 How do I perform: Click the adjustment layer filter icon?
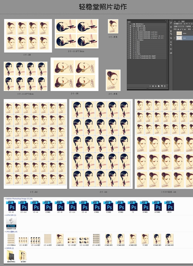187,24
